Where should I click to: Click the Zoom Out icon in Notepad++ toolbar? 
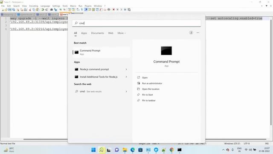coord(64,9)
